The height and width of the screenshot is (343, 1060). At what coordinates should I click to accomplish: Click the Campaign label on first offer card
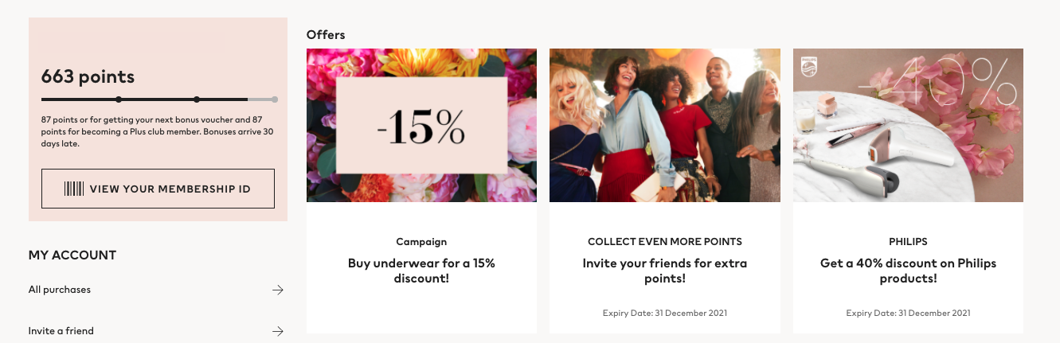pyautogui.click(x=421, y=242)
